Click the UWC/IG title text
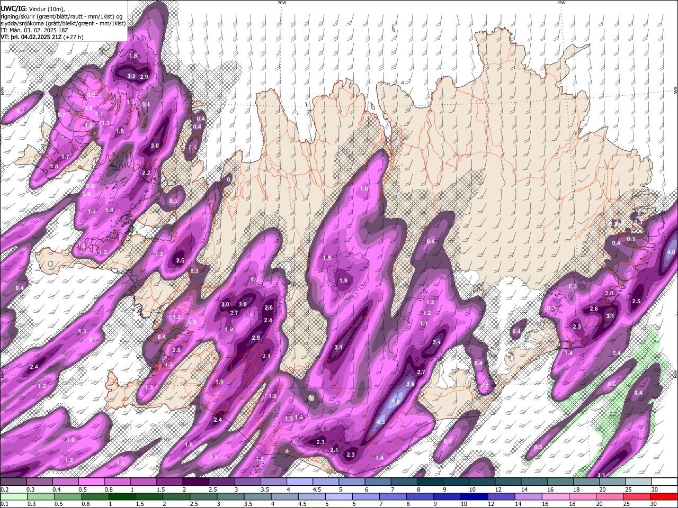 (x=13, y=8)
